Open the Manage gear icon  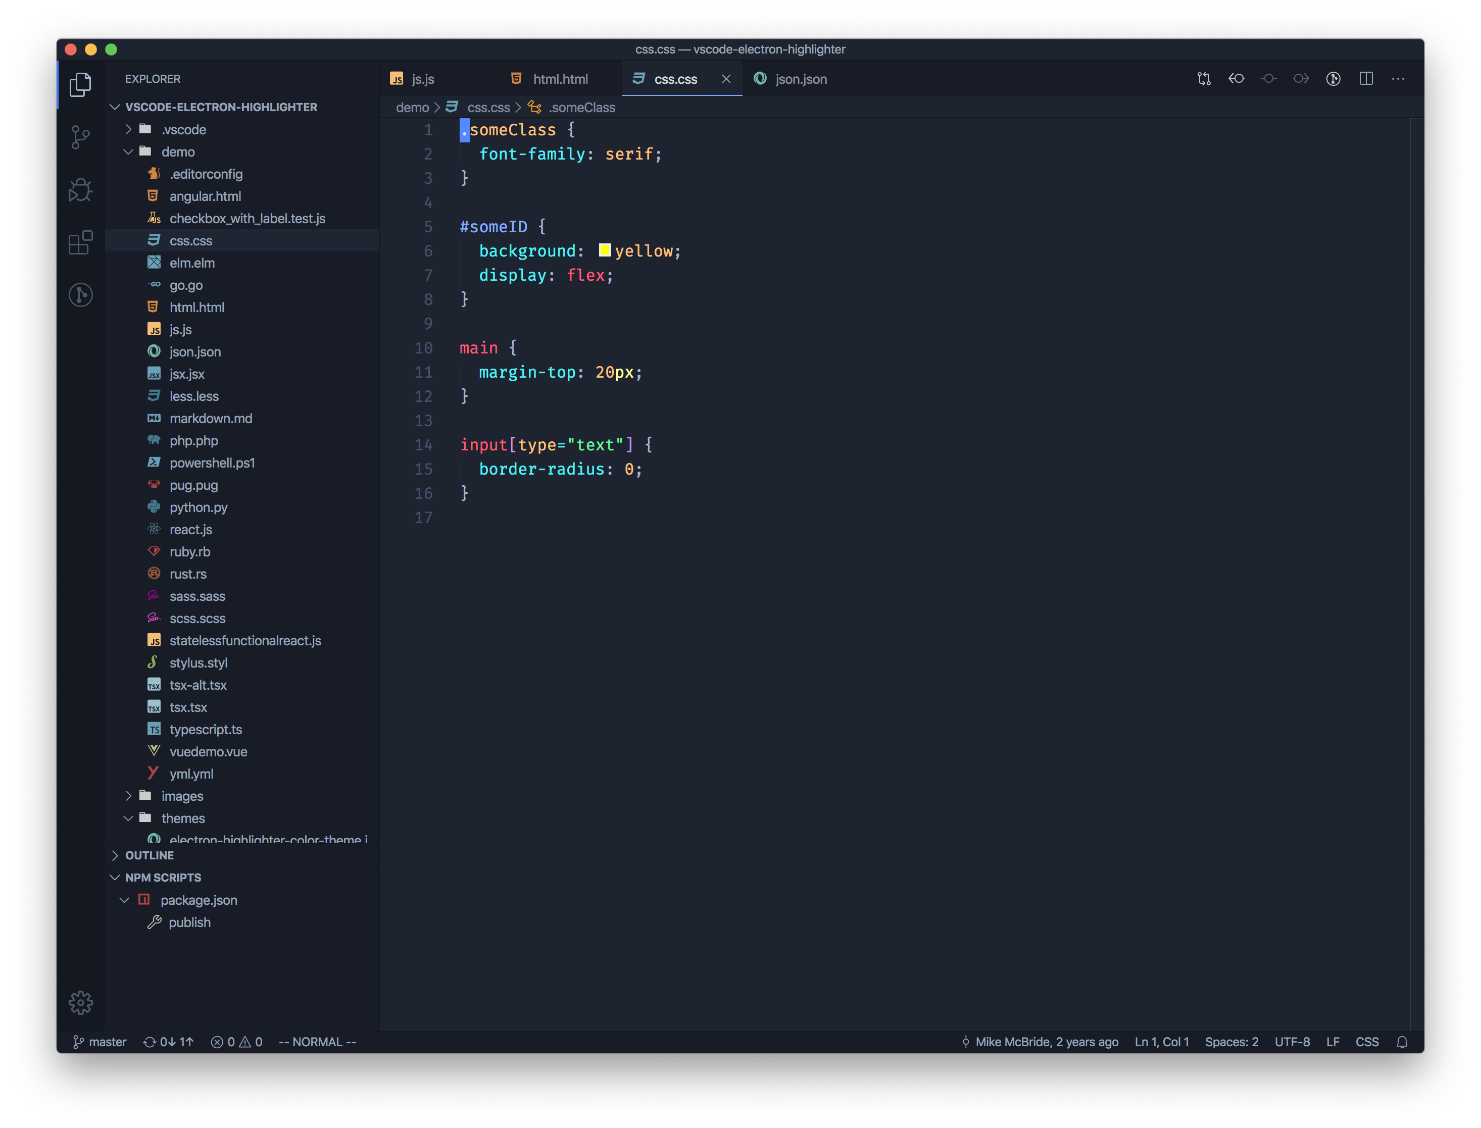pos(81,1002)
